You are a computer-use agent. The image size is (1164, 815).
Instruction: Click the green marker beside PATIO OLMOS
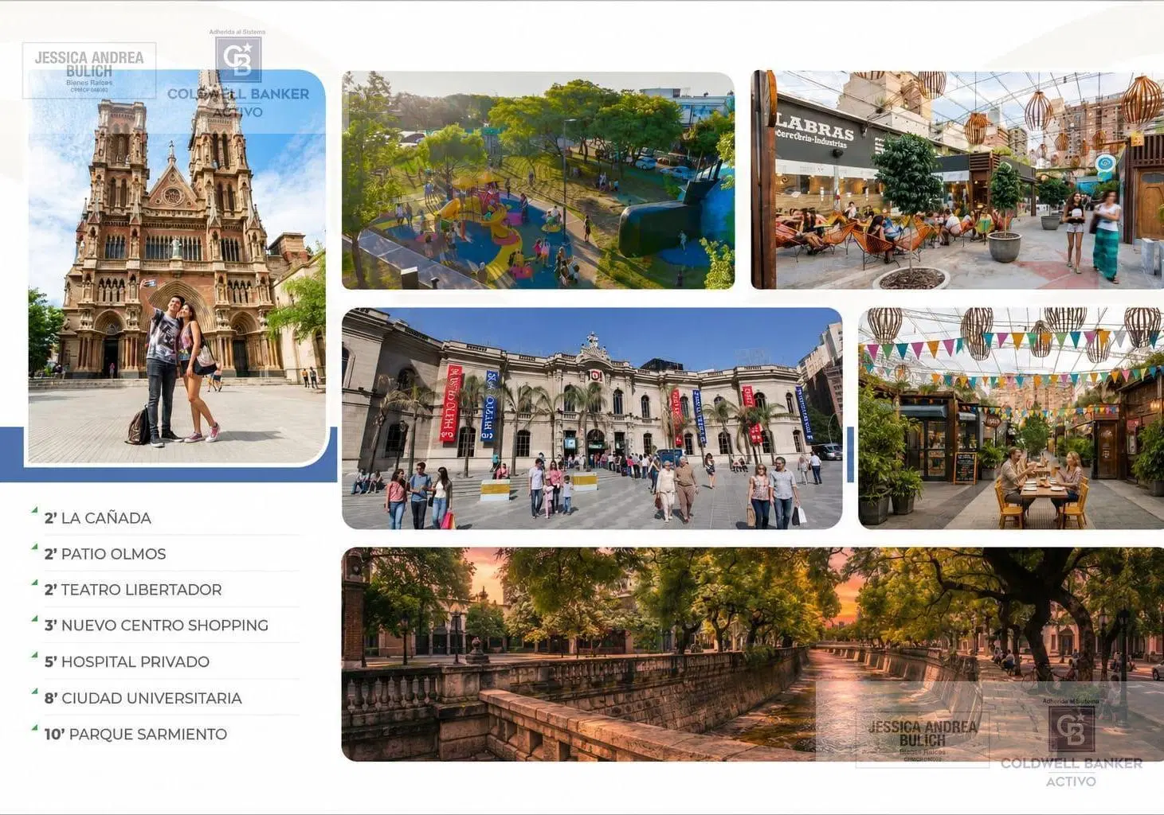point(34,547)
